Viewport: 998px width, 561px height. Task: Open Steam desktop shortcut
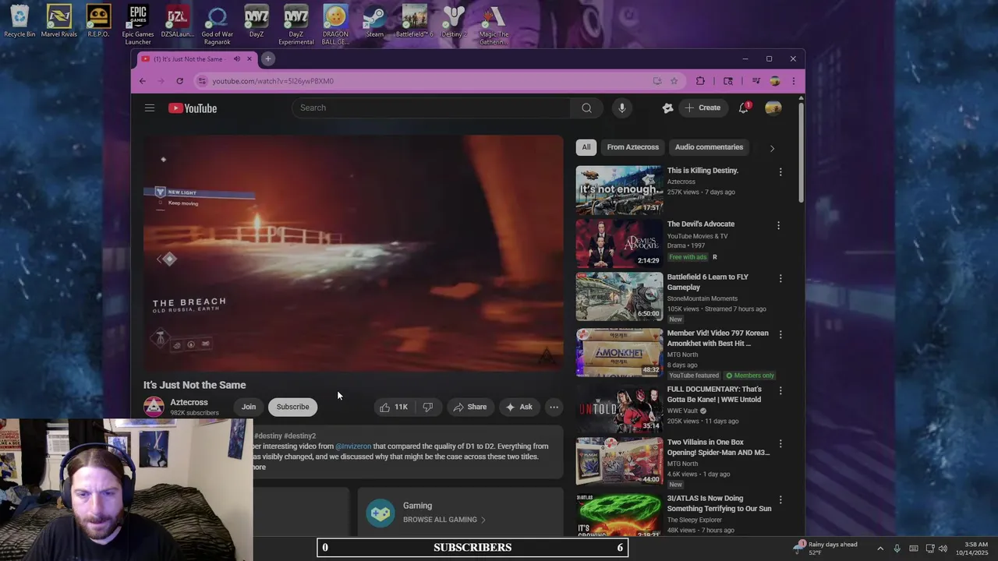(x=375, y=22)
